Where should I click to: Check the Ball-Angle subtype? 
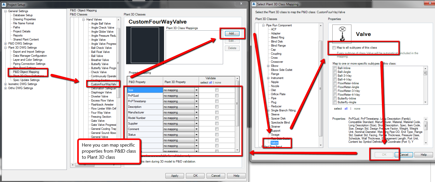tap(335, 72)
